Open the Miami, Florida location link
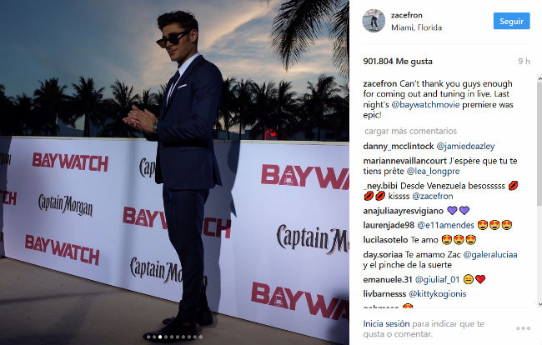The image size is (542, 345). [x=417, y=27]
